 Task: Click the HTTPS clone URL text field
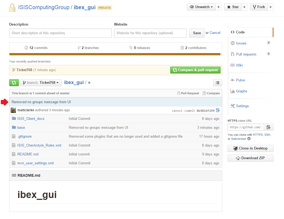point(246,127)
